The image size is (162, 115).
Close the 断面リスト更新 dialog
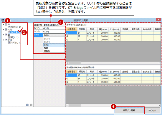(x=158, y=19)
